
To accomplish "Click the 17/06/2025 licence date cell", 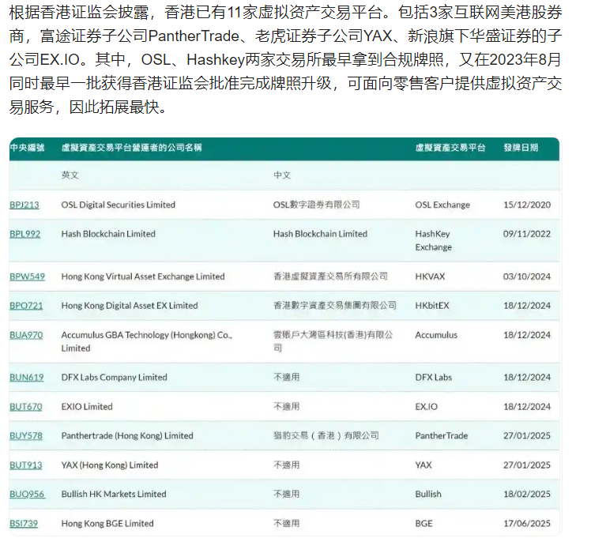I will coord(527,524).
